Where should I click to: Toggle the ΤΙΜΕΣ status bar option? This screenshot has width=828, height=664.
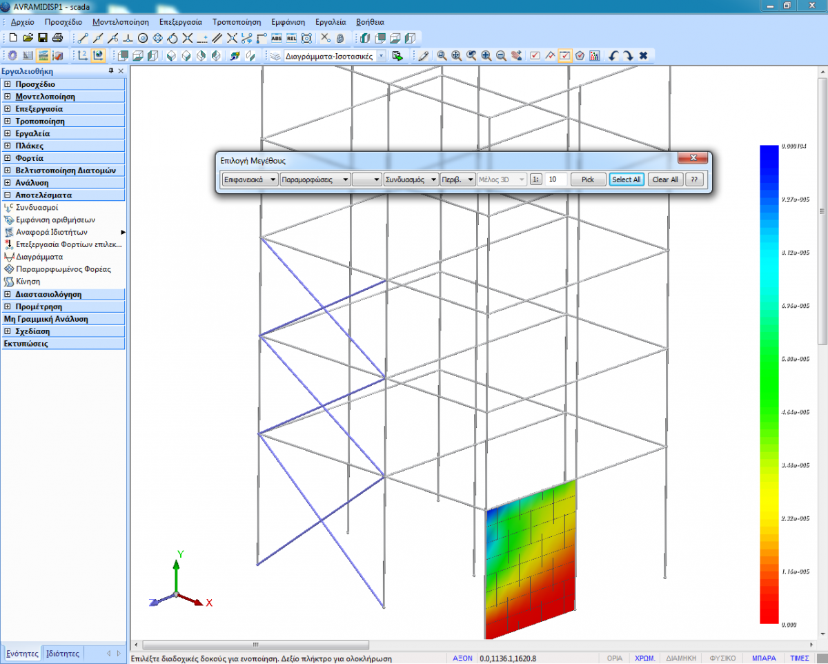click(799, 658)
